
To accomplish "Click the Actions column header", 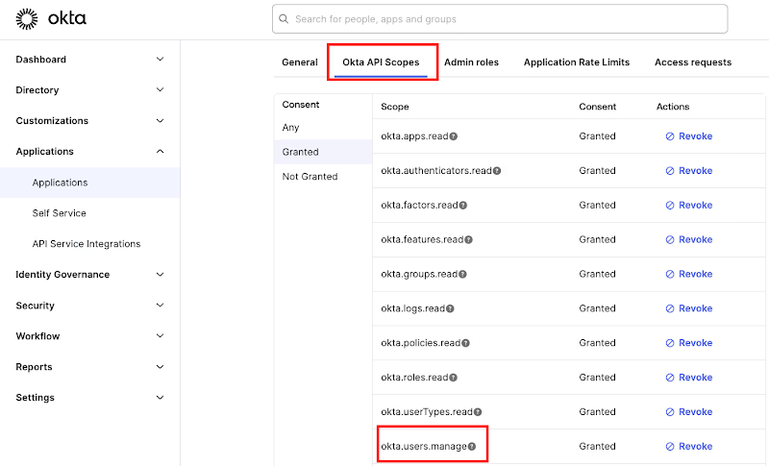I will 673,107.
